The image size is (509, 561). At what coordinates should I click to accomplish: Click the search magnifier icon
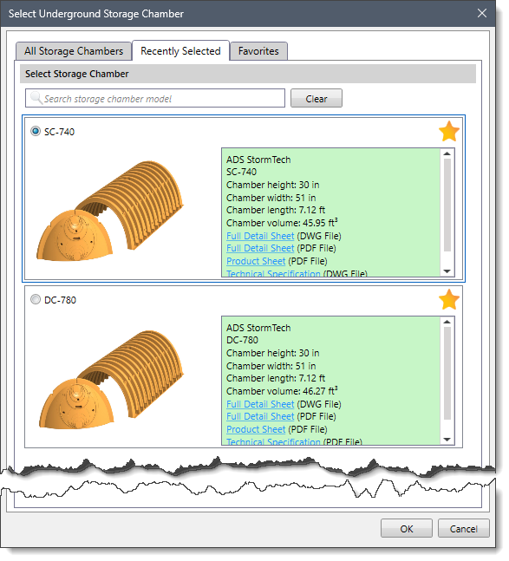pos(36,98)
